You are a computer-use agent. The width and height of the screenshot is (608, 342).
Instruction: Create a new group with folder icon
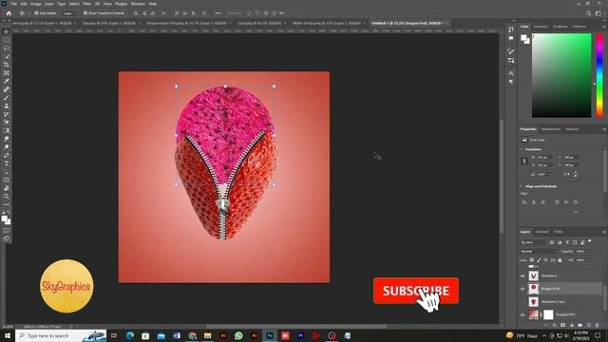point(580,325)
